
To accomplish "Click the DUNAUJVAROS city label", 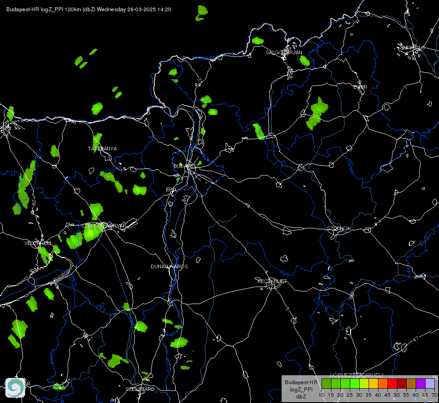I will click(170, 266).
